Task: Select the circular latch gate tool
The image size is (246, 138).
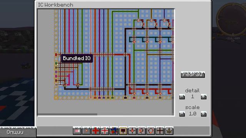Action: 151,131
